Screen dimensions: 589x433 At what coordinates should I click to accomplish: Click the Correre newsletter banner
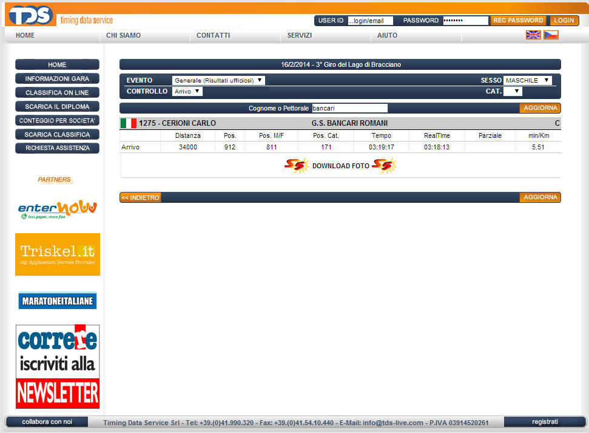[58, 366]
